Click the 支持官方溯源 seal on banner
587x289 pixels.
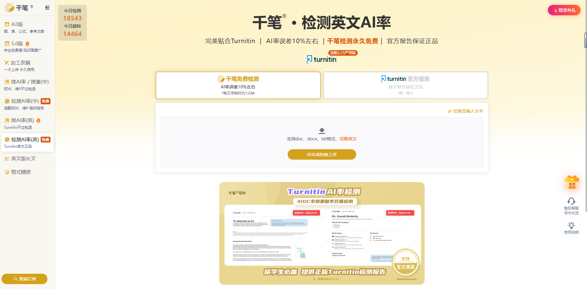click(405, 263)
